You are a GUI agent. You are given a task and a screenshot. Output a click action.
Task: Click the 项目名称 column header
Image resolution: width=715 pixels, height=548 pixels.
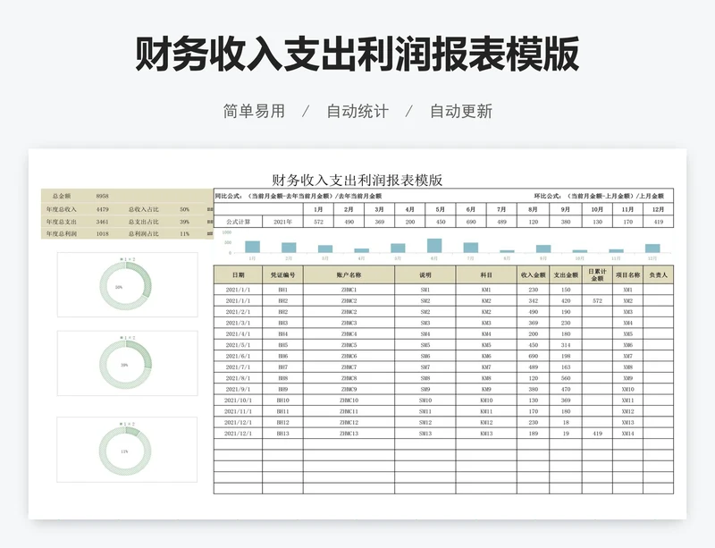point(628,275)
